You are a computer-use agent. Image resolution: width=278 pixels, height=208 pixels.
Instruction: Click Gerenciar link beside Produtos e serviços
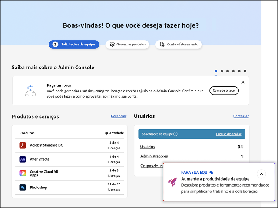(119, 116)
